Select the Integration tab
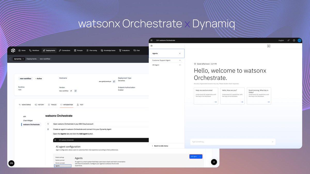This screenshot has width=310, height=174. point(67,105)
